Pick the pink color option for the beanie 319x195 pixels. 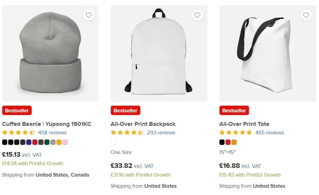coord(65,142)
